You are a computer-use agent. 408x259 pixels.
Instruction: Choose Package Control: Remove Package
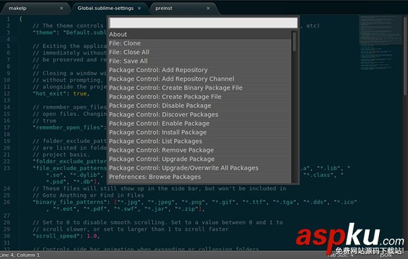point(199,150)
